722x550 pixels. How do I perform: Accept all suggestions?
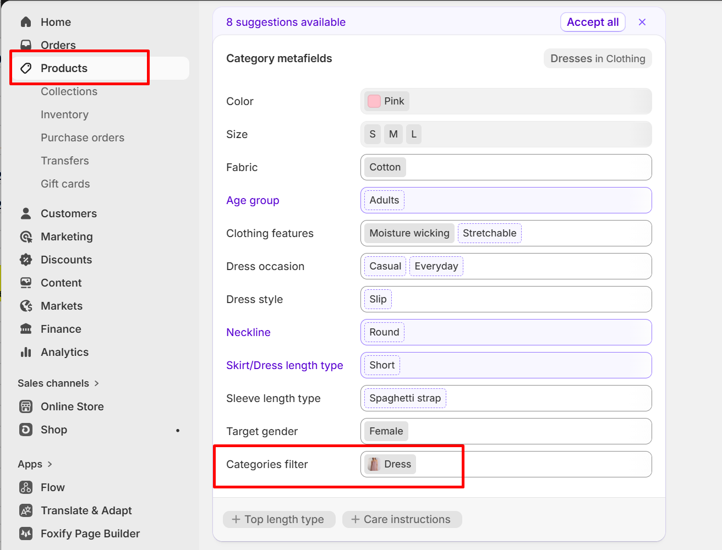click(593, 22)
